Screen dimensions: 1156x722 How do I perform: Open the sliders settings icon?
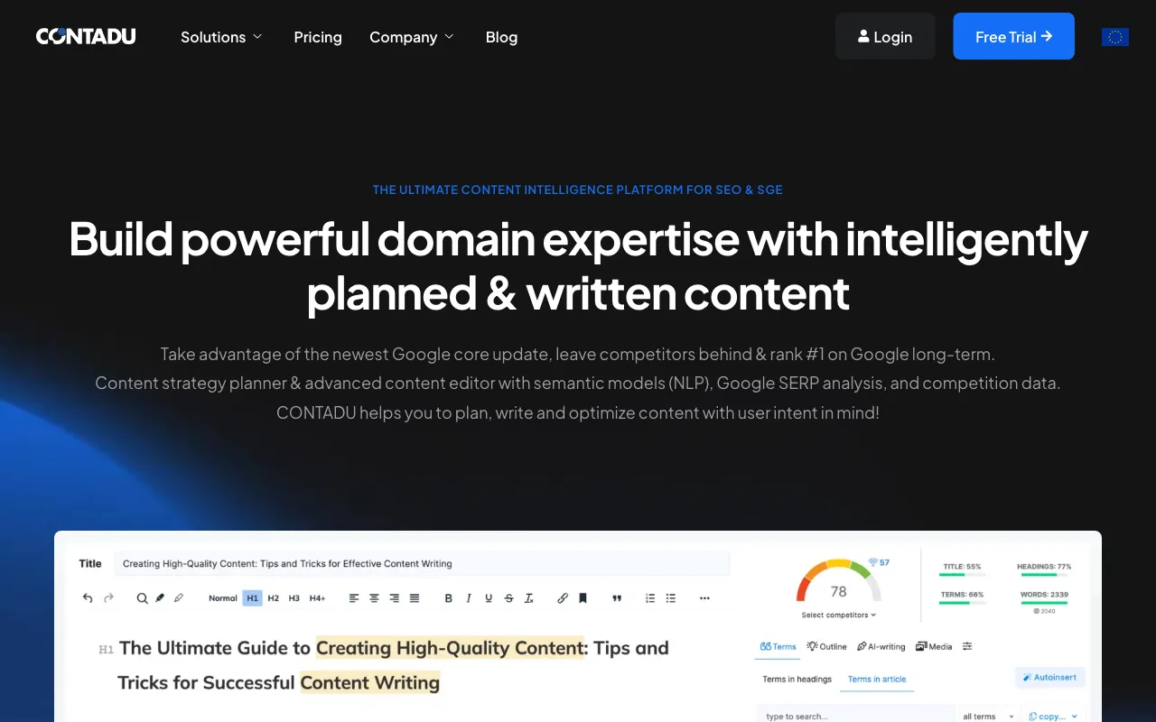point(967,646)
